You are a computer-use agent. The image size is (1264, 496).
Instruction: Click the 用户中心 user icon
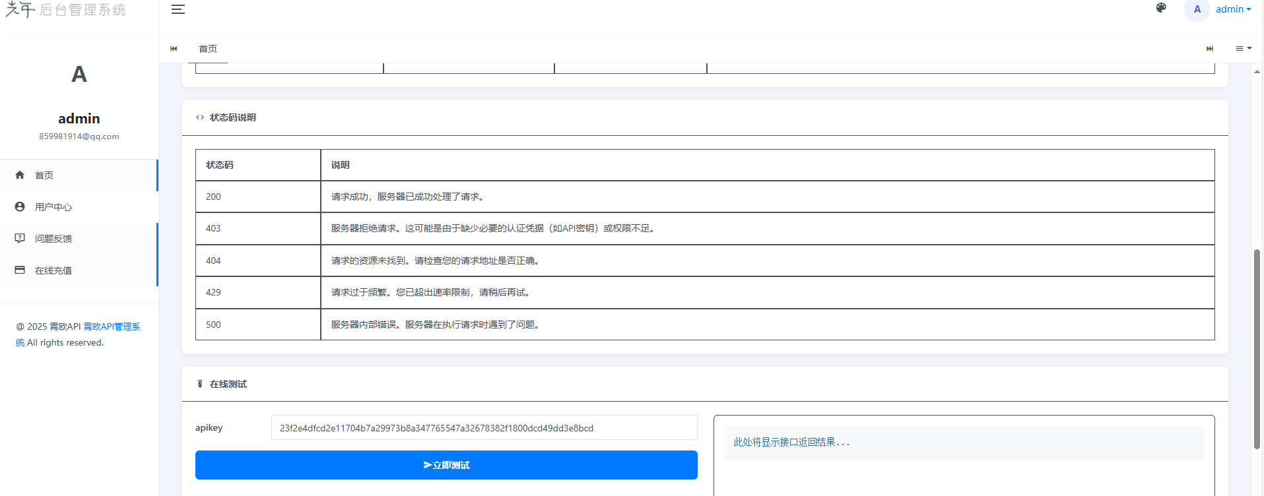[x=20, y=206]
